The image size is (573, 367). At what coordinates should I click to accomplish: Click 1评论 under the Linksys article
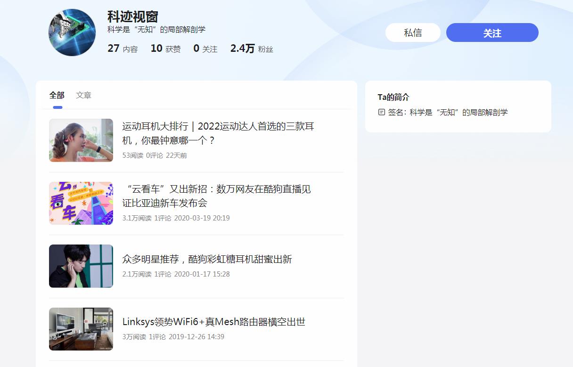coord(157,337)
